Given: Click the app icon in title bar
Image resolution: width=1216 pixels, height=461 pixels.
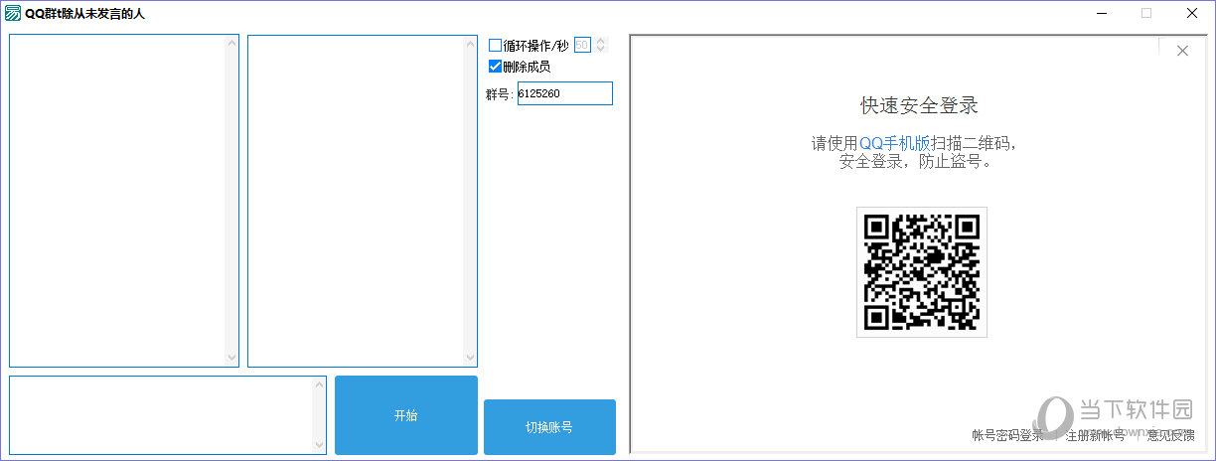Looking at the screenshot, I should tap(13, 13).
